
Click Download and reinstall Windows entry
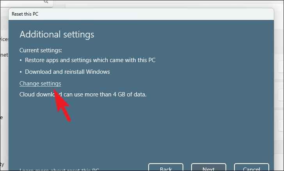[67, 71]
